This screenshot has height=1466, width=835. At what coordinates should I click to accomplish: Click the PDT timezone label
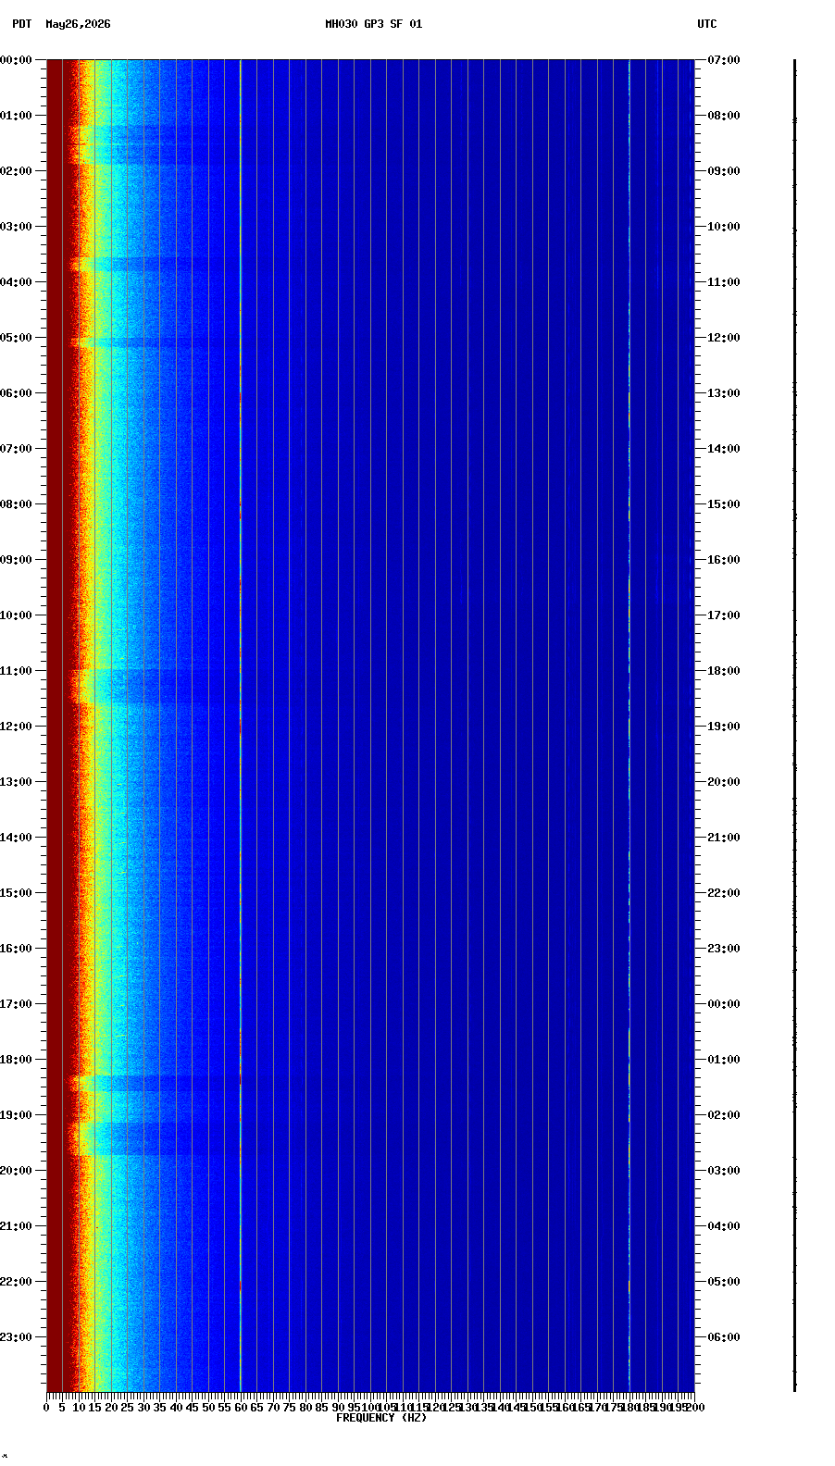tap(21, 24)
